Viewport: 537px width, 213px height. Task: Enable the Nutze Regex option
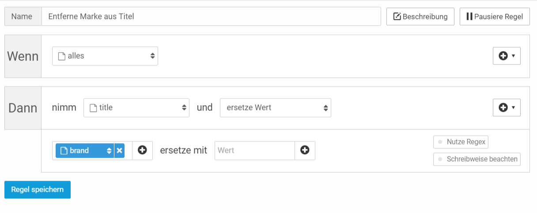pyautogui.click(x=461, y=142)
